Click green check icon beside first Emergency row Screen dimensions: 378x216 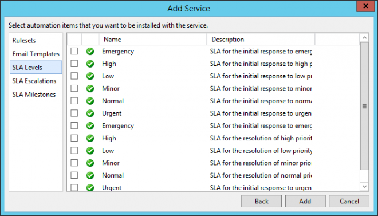90,52
